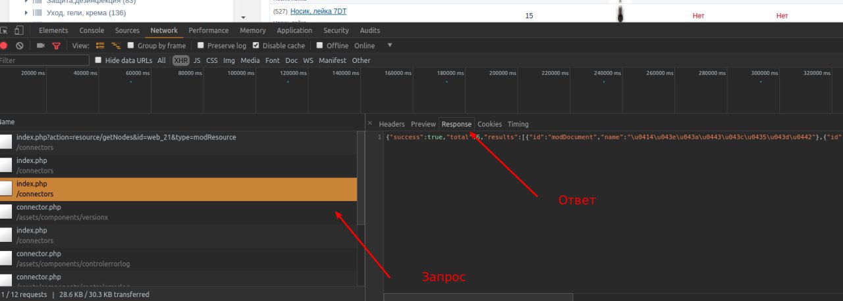The image size is (843, 301).
Task: Open the Headers tab of the request
Action: coord(391,124)
